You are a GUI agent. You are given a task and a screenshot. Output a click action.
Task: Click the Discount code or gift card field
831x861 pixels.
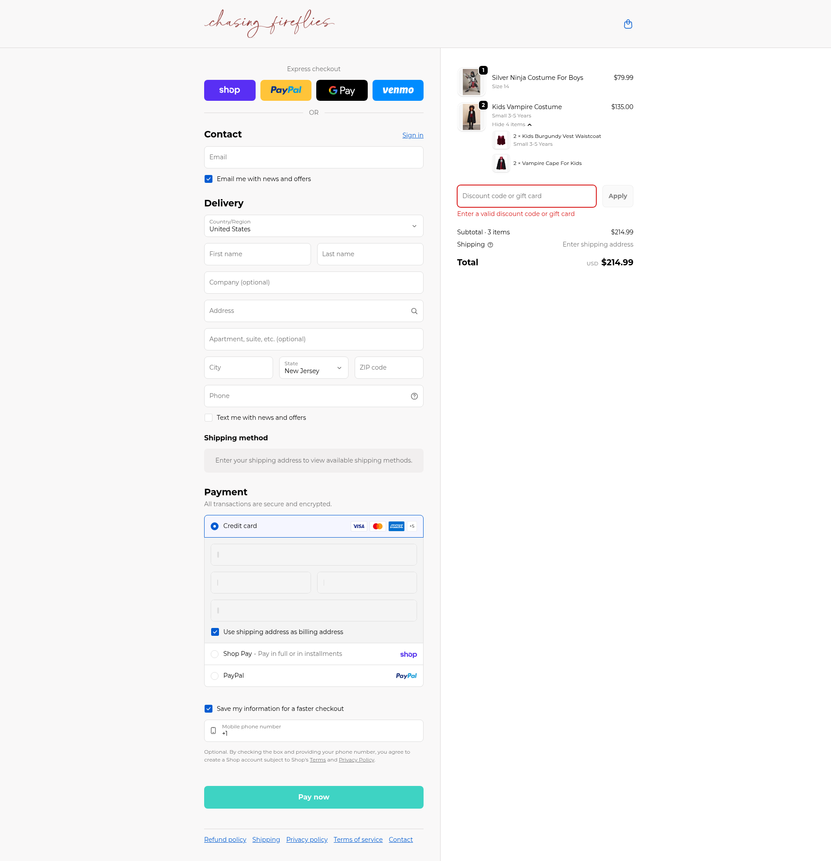(x=526, y=196)
